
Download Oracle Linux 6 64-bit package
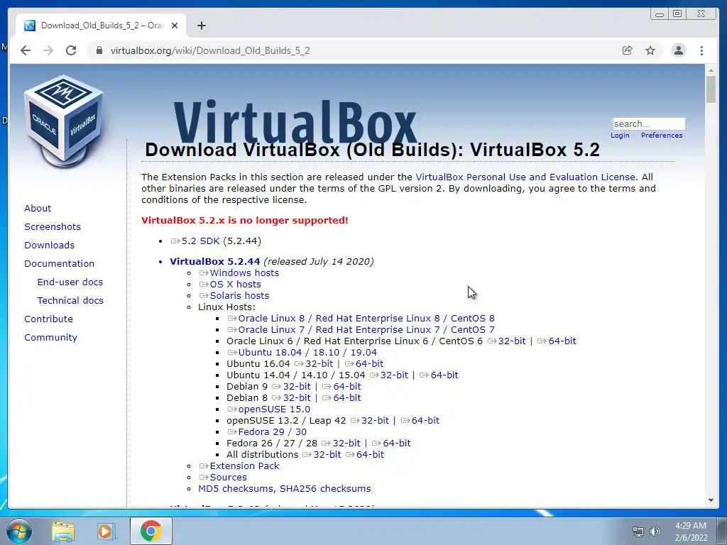[x=562, y=341]
